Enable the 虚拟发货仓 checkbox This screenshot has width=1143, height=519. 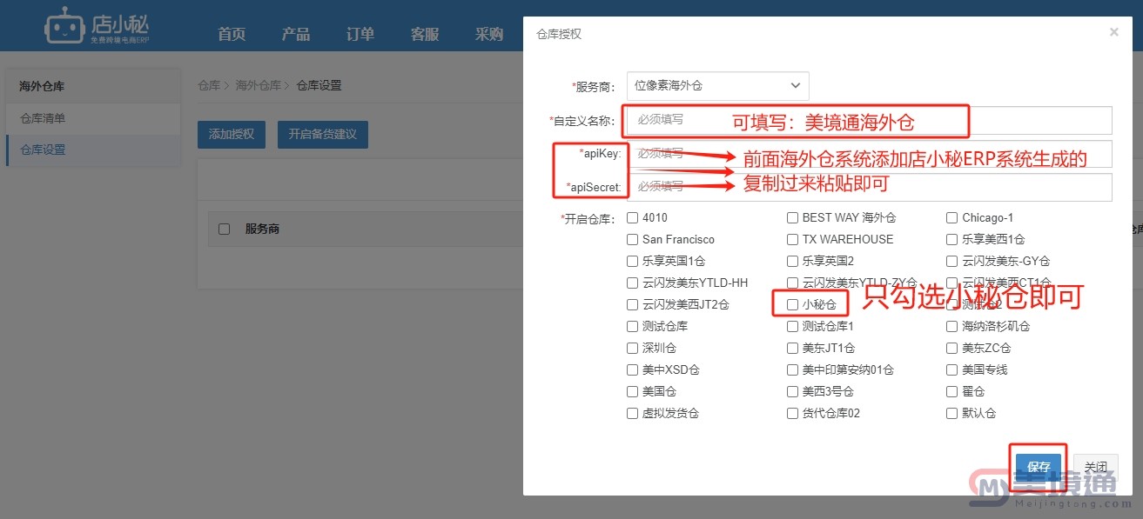point(632,413)
